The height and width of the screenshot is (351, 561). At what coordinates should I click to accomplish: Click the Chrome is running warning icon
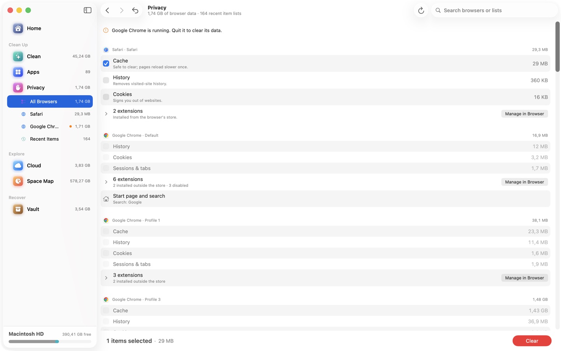tap(106, 30)
